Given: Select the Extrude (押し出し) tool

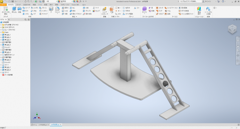Looking at the screenshot, I should pyautogui.click(x=14, y=10).
